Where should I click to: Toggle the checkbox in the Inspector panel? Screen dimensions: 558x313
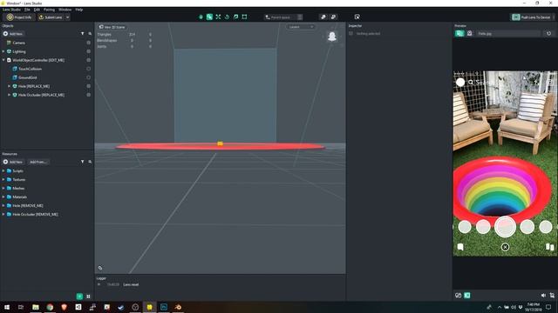[350, 33]
